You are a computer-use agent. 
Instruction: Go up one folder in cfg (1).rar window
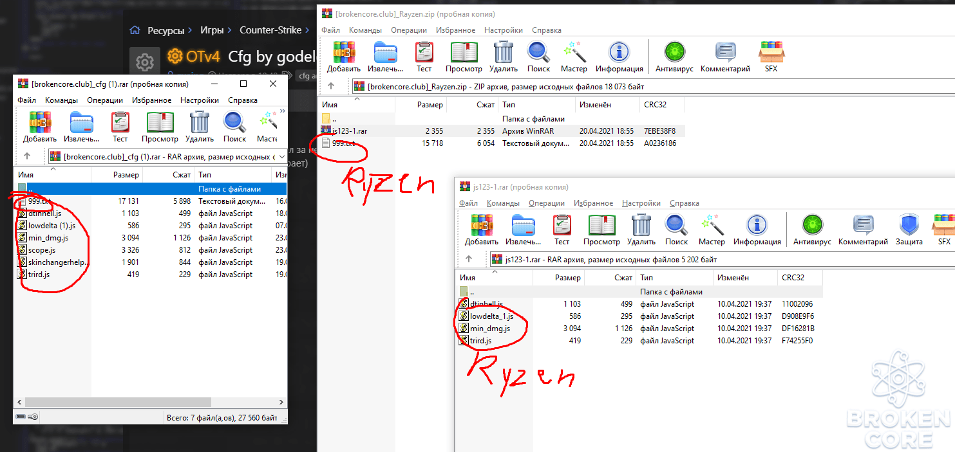click(x=27, y=156)
